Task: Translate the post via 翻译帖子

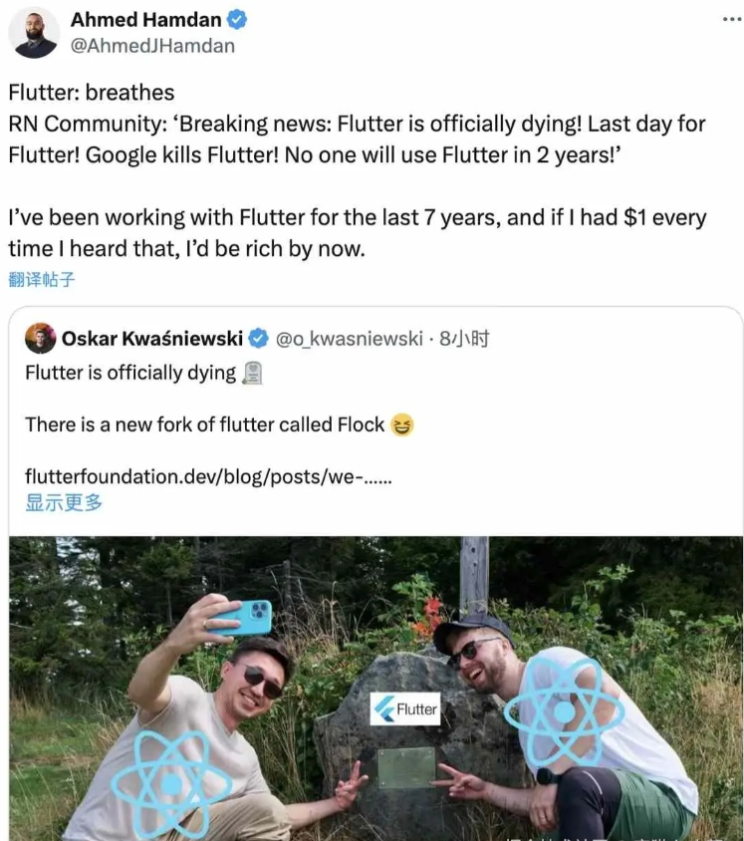Action: tap(42, 279)
